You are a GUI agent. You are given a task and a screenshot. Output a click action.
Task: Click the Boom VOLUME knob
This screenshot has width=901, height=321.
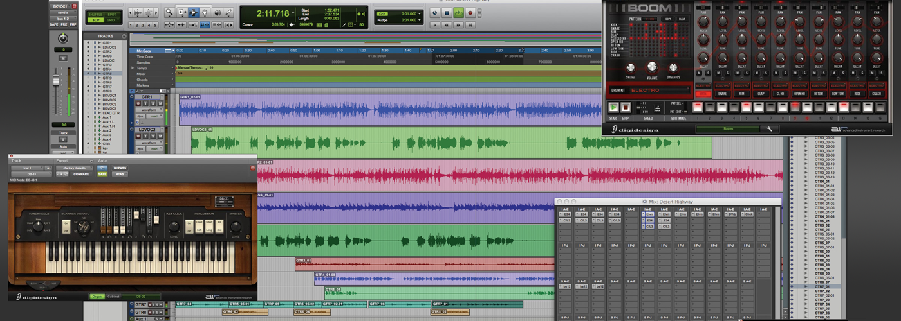652,67
